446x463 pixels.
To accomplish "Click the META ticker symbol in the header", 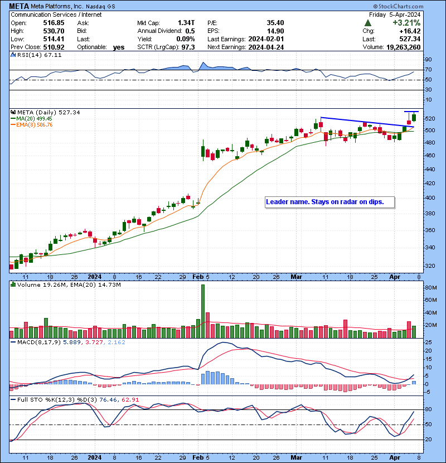I will tap(20, 6).
